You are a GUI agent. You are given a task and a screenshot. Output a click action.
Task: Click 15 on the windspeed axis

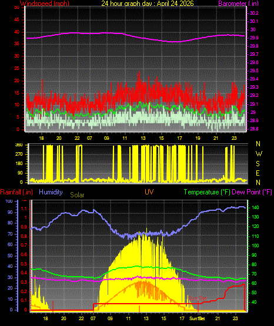pos(16,93)
